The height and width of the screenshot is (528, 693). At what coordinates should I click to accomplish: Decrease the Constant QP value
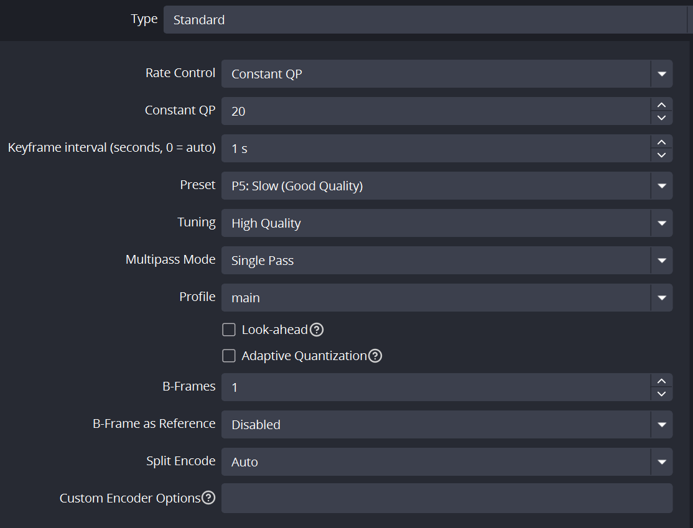[661, 118]
